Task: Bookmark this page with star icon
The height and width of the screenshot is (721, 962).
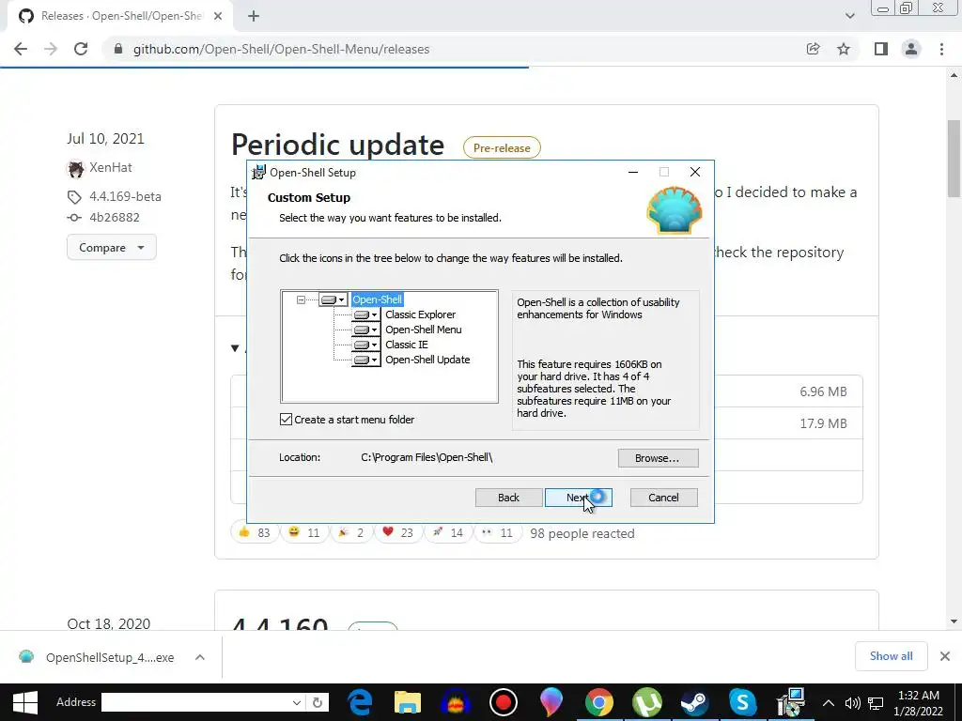Action: (844, 49)
